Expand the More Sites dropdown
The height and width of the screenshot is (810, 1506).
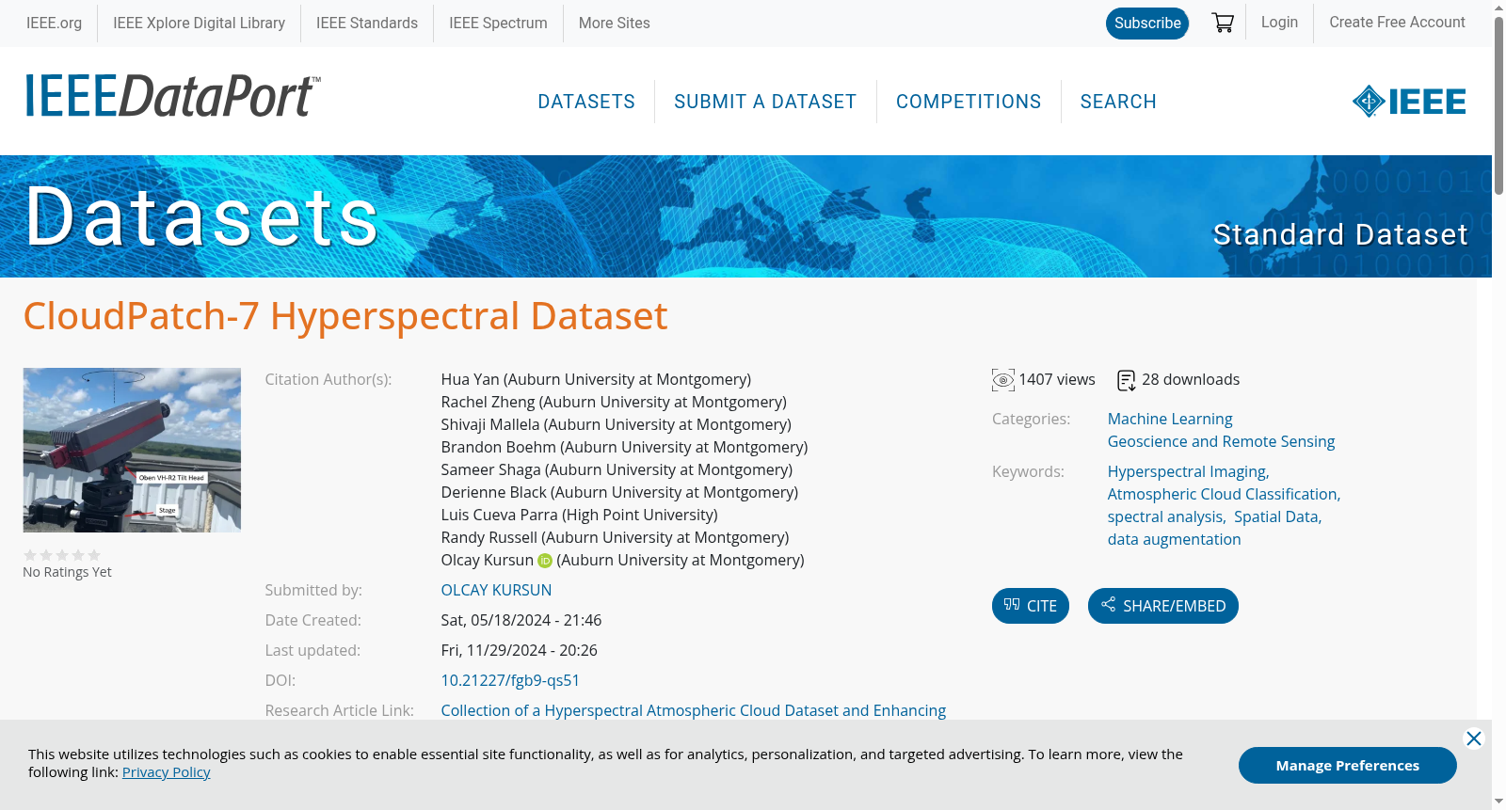click(615, 23)
